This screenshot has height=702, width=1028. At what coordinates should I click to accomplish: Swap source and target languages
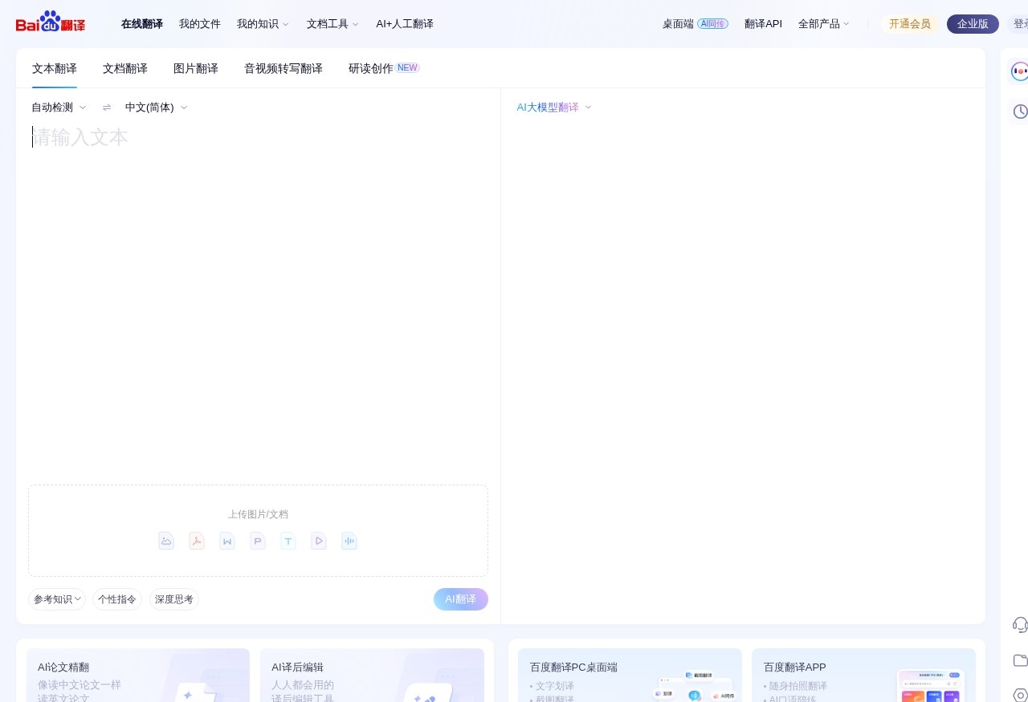107,108
